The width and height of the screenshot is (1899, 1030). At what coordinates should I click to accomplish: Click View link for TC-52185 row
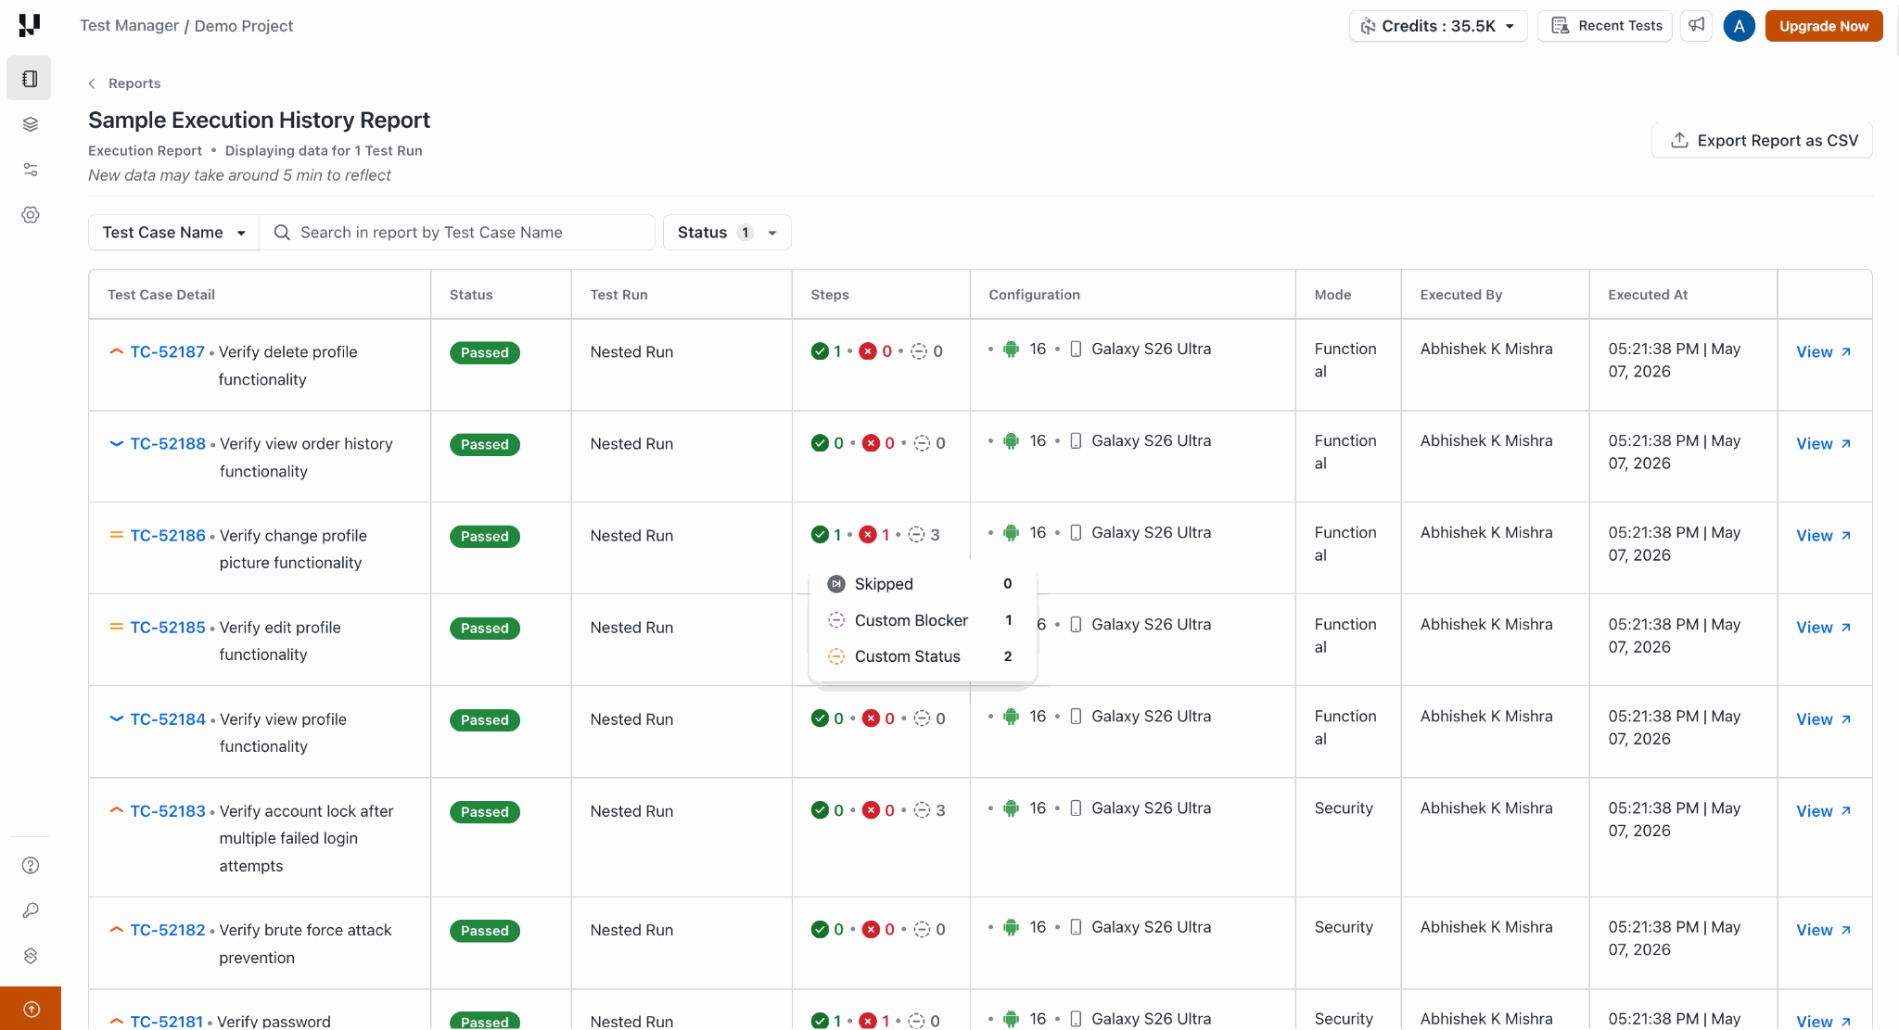(x=1823, y=627)
